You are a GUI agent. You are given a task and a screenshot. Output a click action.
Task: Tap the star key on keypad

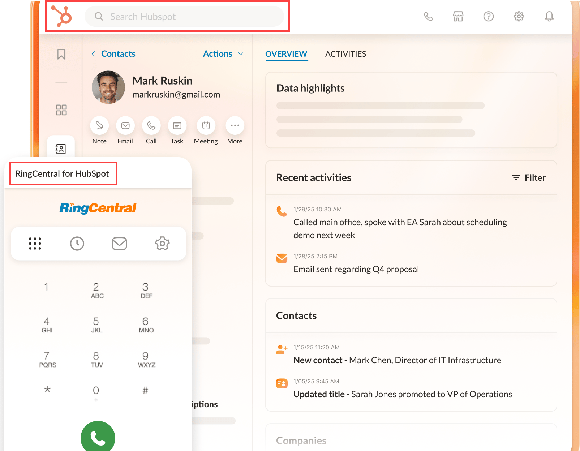[47, 390]
